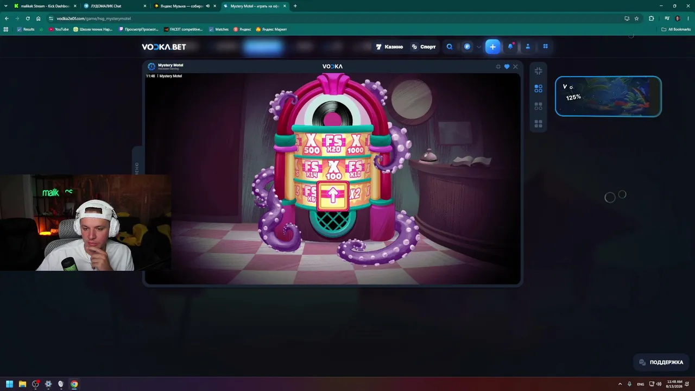Viewport: 695px width, 391px height.
Task: Close the Mystery Motel game window
Action: (x=515, y=66)
